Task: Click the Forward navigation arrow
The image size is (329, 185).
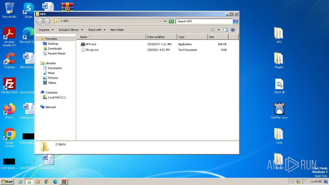Action: [x=47, y=21]
